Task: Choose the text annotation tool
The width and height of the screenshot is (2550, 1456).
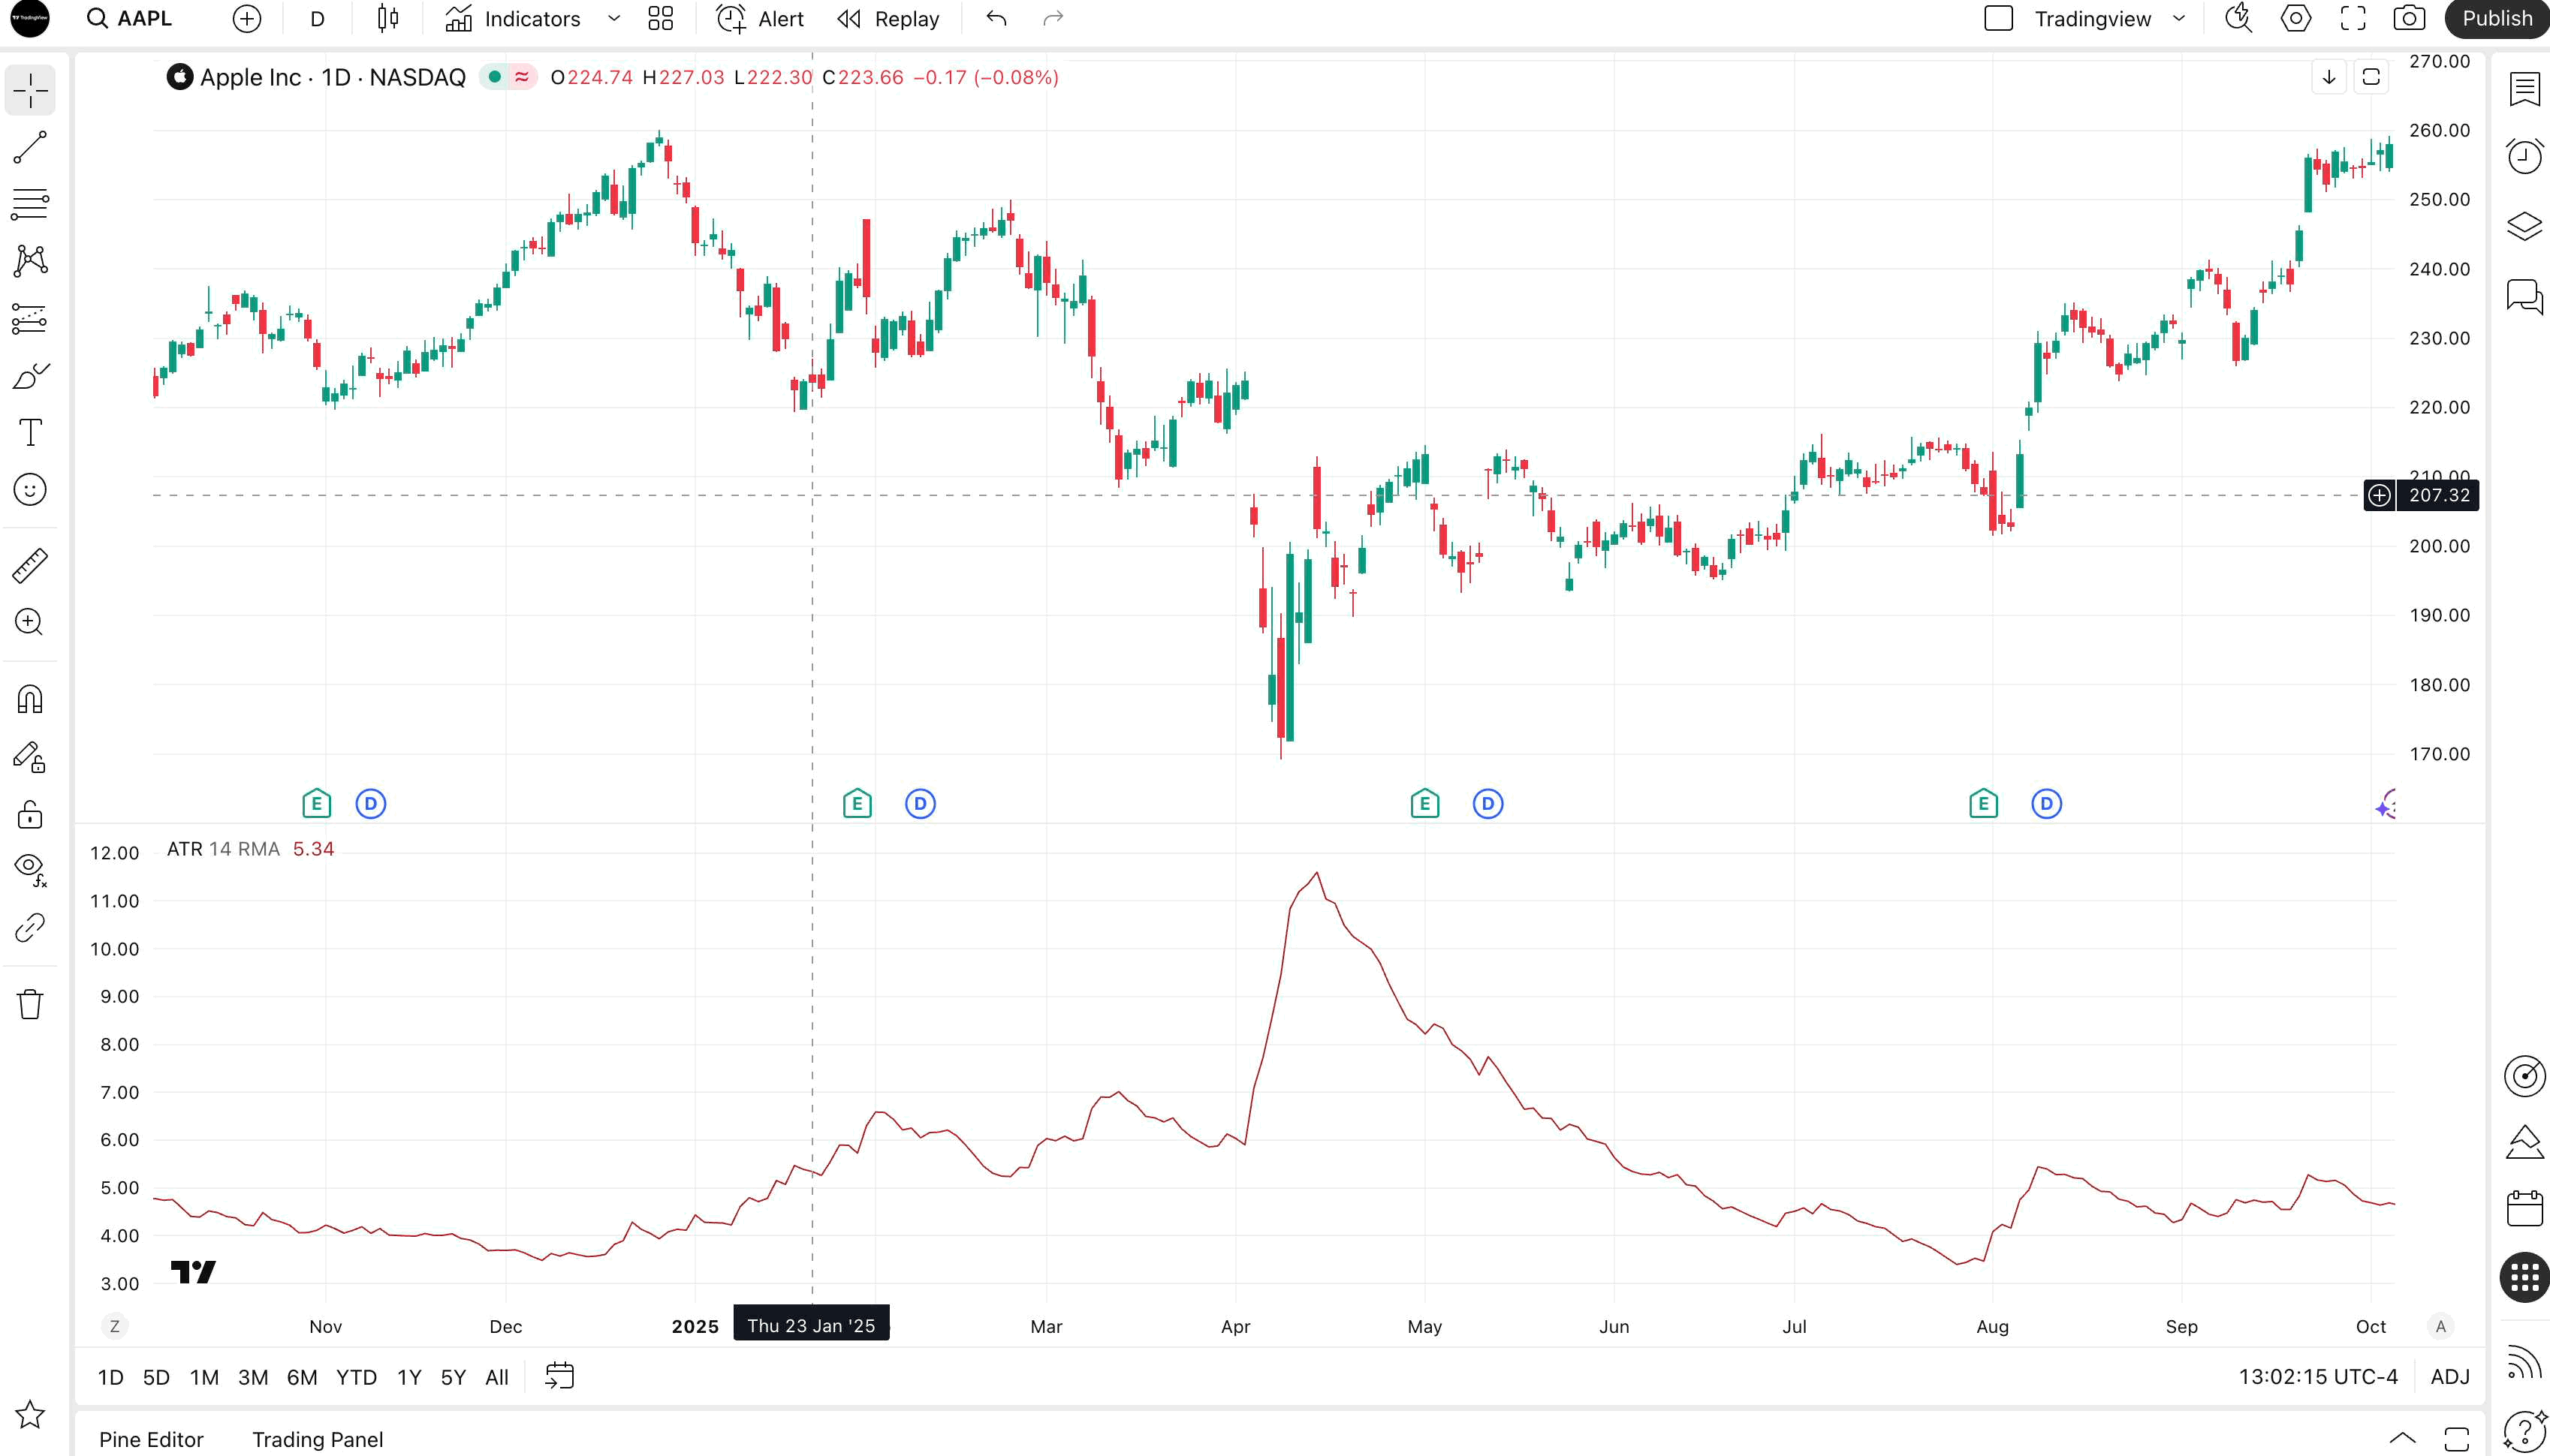Action: click(30, 433)
